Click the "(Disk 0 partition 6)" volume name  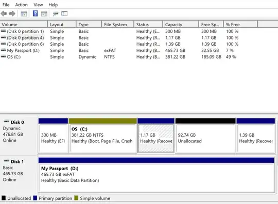(x=25, y=44)
